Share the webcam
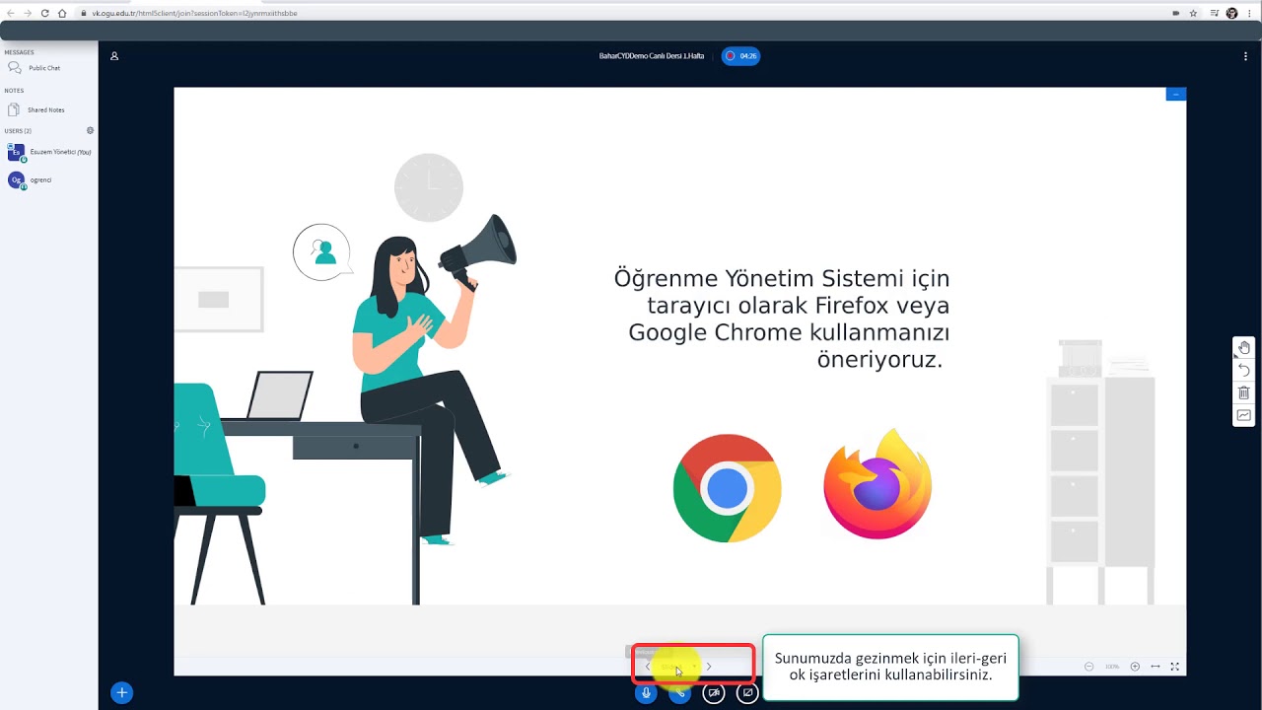 click(714, 693)
